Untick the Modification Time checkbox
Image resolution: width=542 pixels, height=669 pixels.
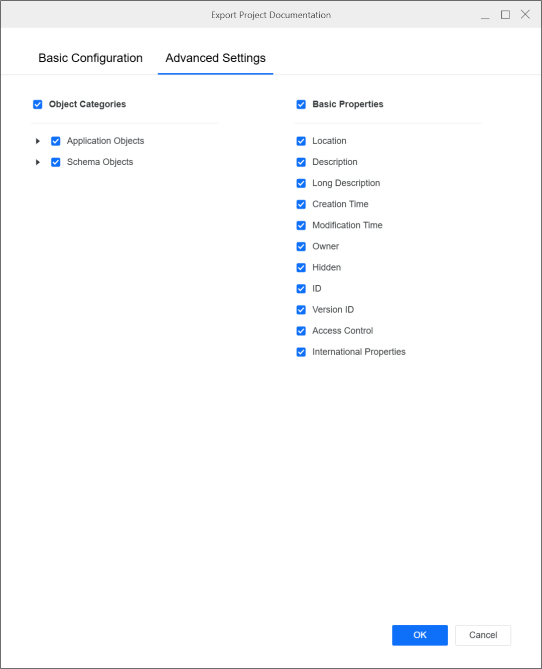(x=301, y=226)
